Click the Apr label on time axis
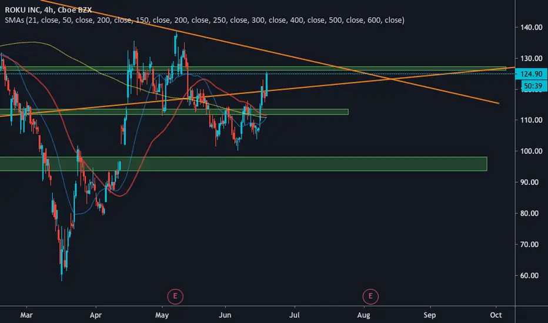The height and width of the screenshot is (323, 548). click(x=96, y=315)
